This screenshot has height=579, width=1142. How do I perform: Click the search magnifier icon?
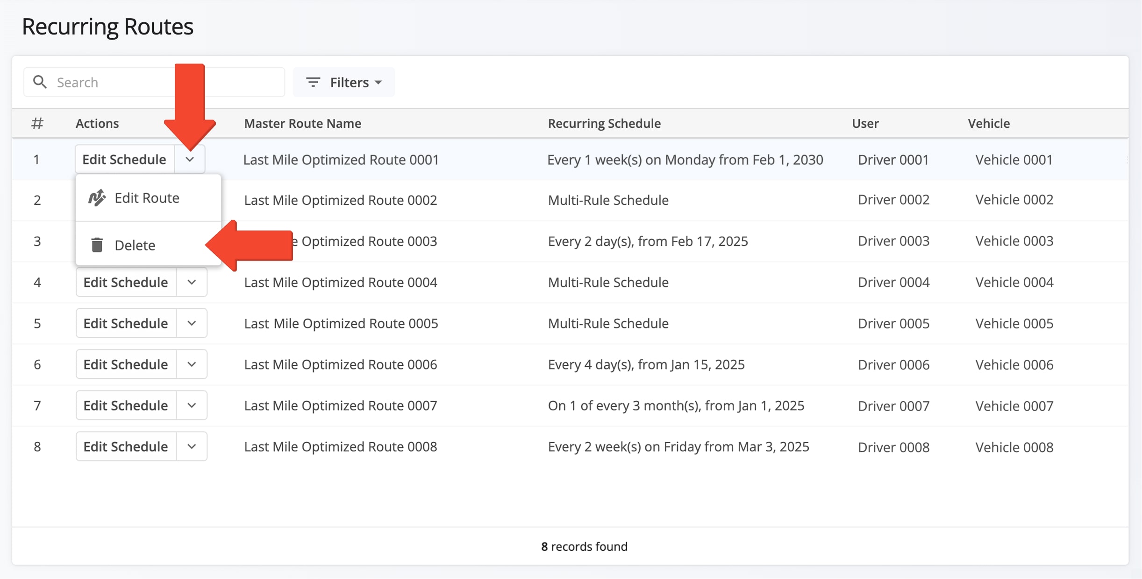coord(40,82)
